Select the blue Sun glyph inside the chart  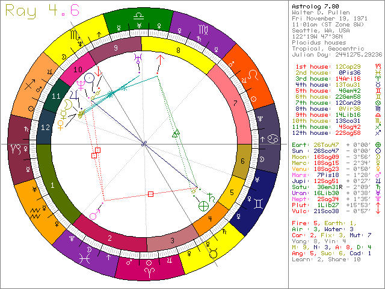tap(90, 78)
